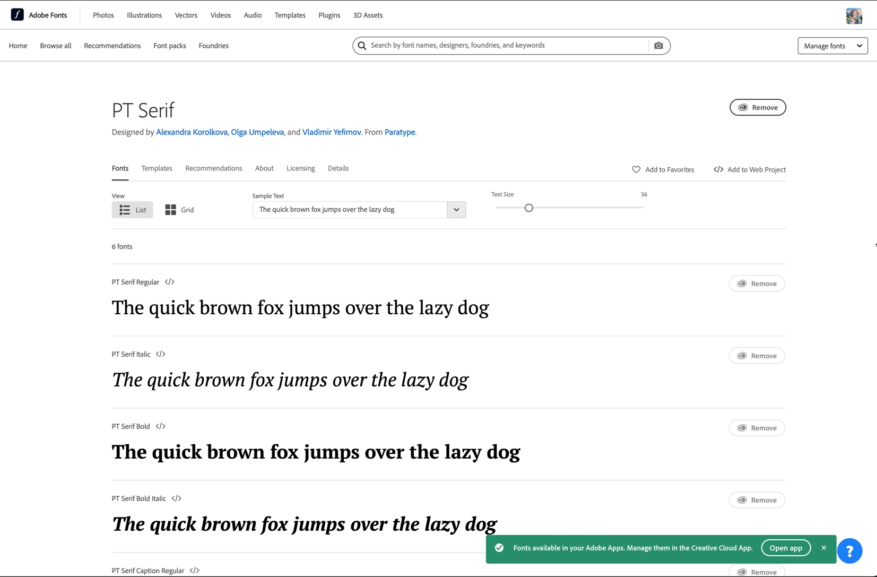Click the PT Serif family heading
The image size is (877, 577).
tap(143, 110)
